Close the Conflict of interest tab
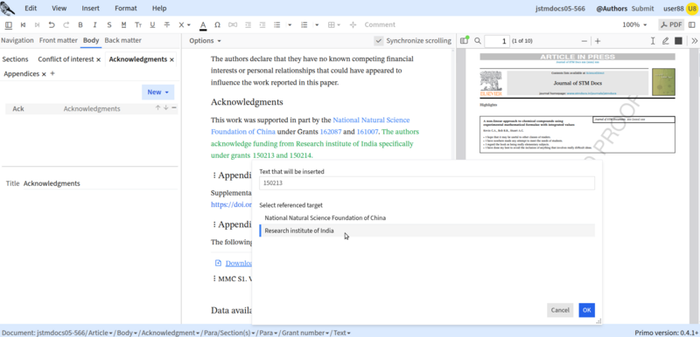 pos(99,59)
